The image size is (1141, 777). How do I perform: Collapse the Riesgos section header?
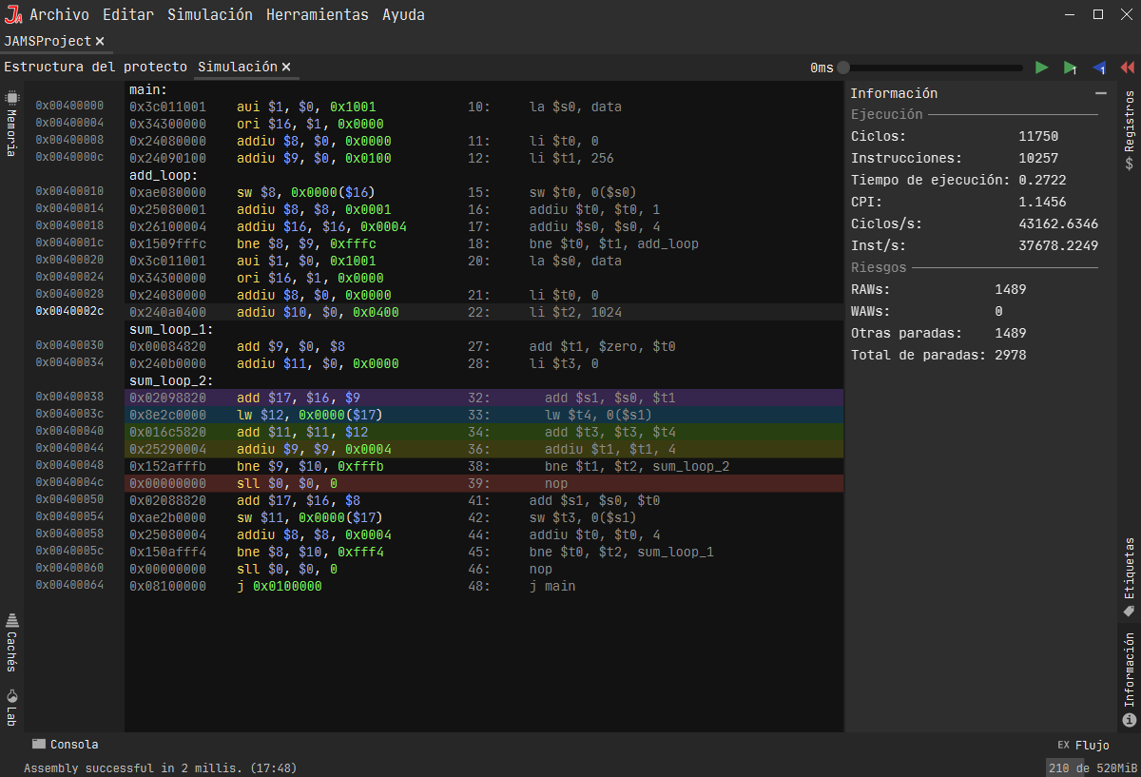click(x=880, y=267)
